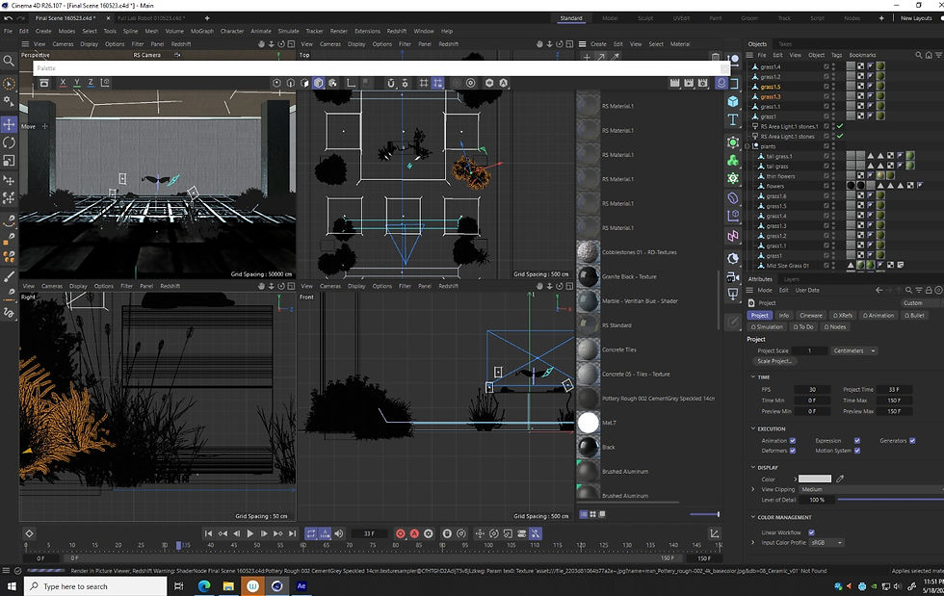Toggle the X axis lock
Image resolution: width=944 pixels, height=596 pixels.
click(63, 83)
